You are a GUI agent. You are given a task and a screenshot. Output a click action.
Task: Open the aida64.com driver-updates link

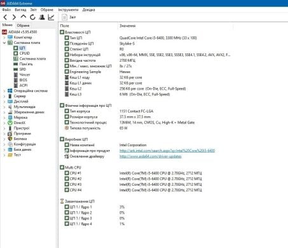(x=151, y=156)
